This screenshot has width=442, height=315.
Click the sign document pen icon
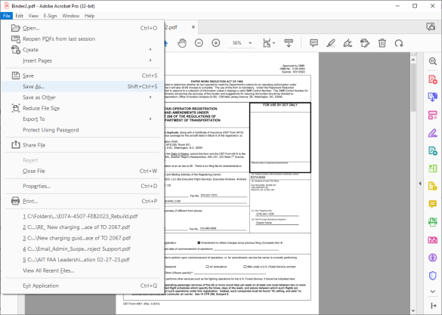[x=348, y=43]
